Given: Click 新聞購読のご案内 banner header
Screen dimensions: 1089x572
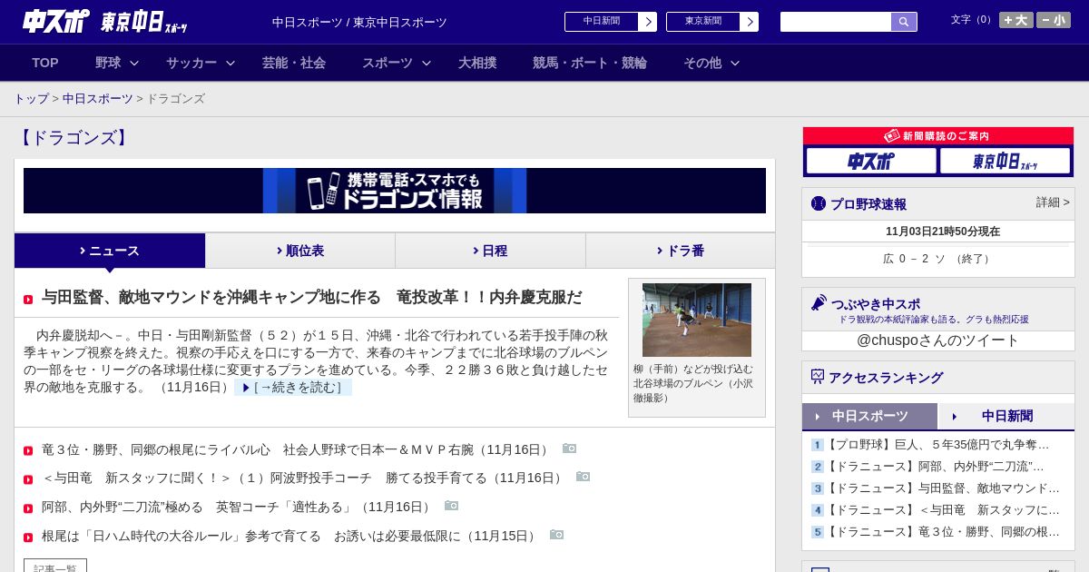Looking at the screenshot, I should tap(938, 136).
